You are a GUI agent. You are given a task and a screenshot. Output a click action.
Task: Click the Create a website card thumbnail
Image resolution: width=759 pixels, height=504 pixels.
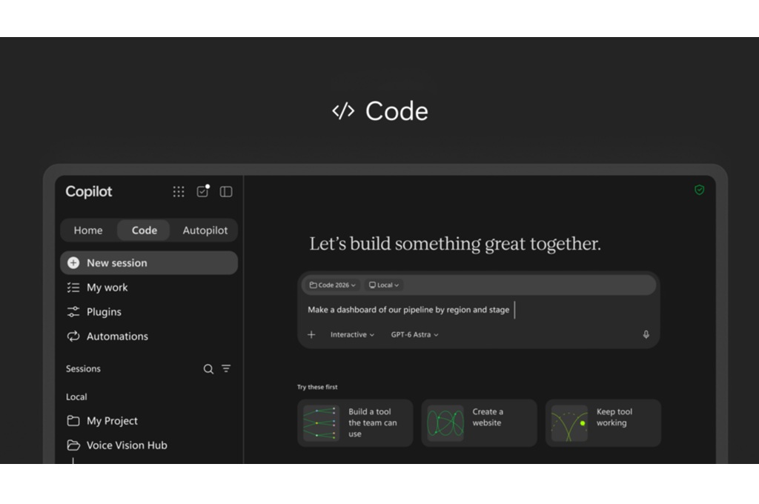(445, 423)
